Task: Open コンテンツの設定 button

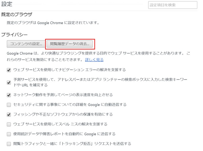Action: click(x=26, y=44)
